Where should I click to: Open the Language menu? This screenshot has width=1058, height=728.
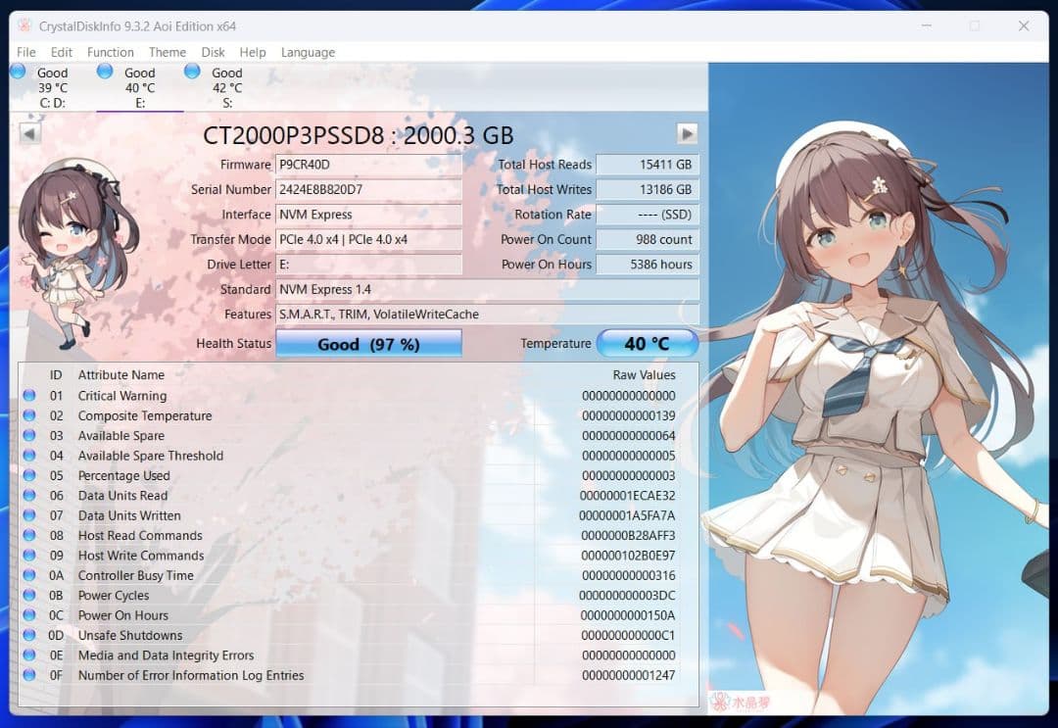(x=308, y=52)
